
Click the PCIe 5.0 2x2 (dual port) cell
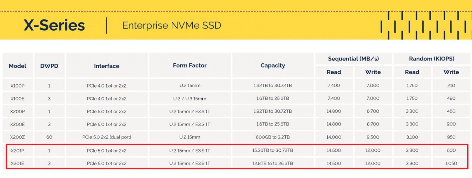106,137
